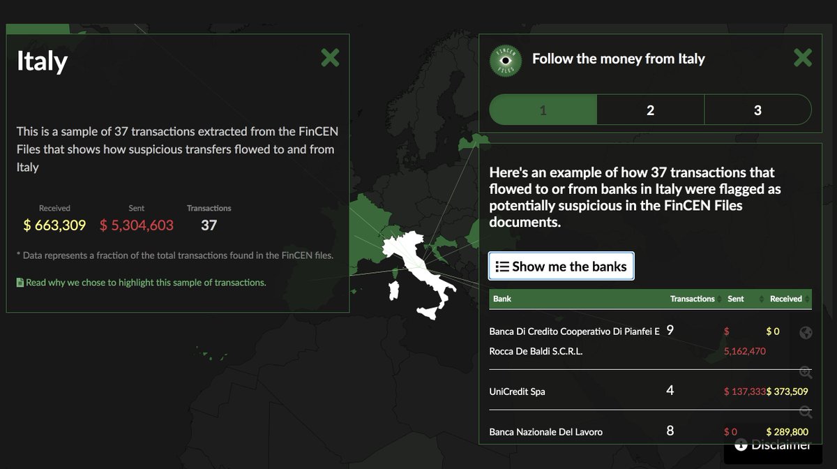Select the UniCredit Spa bank row
This screenshot has height=469, width=837.
point(650,391)
